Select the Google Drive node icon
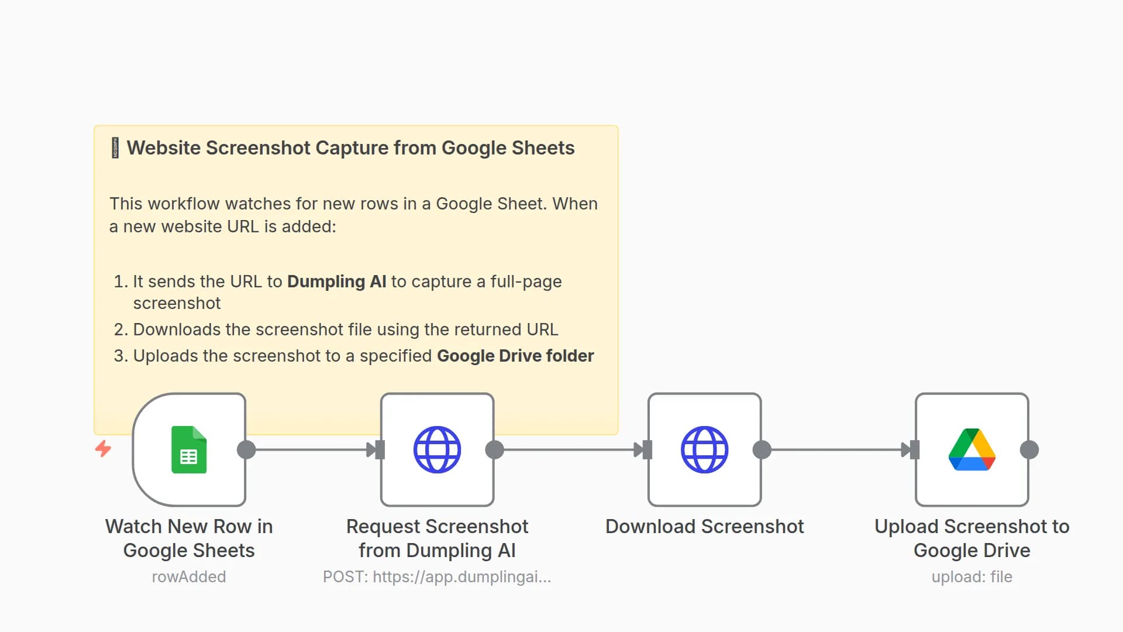This screenshot has width=1123, height=632. (972, 449)
